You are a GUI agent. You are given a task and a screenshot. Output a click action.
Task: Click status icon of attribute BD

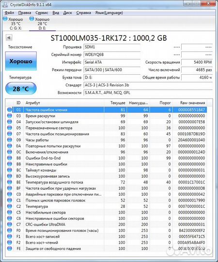pos(10,176)
